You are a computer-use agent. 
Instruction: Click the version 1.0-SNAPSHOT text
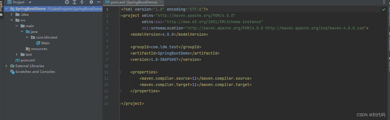165,60
